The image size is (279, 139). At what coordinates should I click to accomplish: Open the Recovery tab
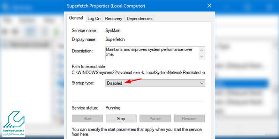tap(114, 19)
